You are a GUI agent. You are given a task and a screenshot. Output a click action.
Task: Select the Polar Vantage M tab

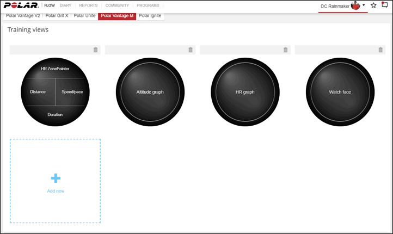tap(117, 16)
